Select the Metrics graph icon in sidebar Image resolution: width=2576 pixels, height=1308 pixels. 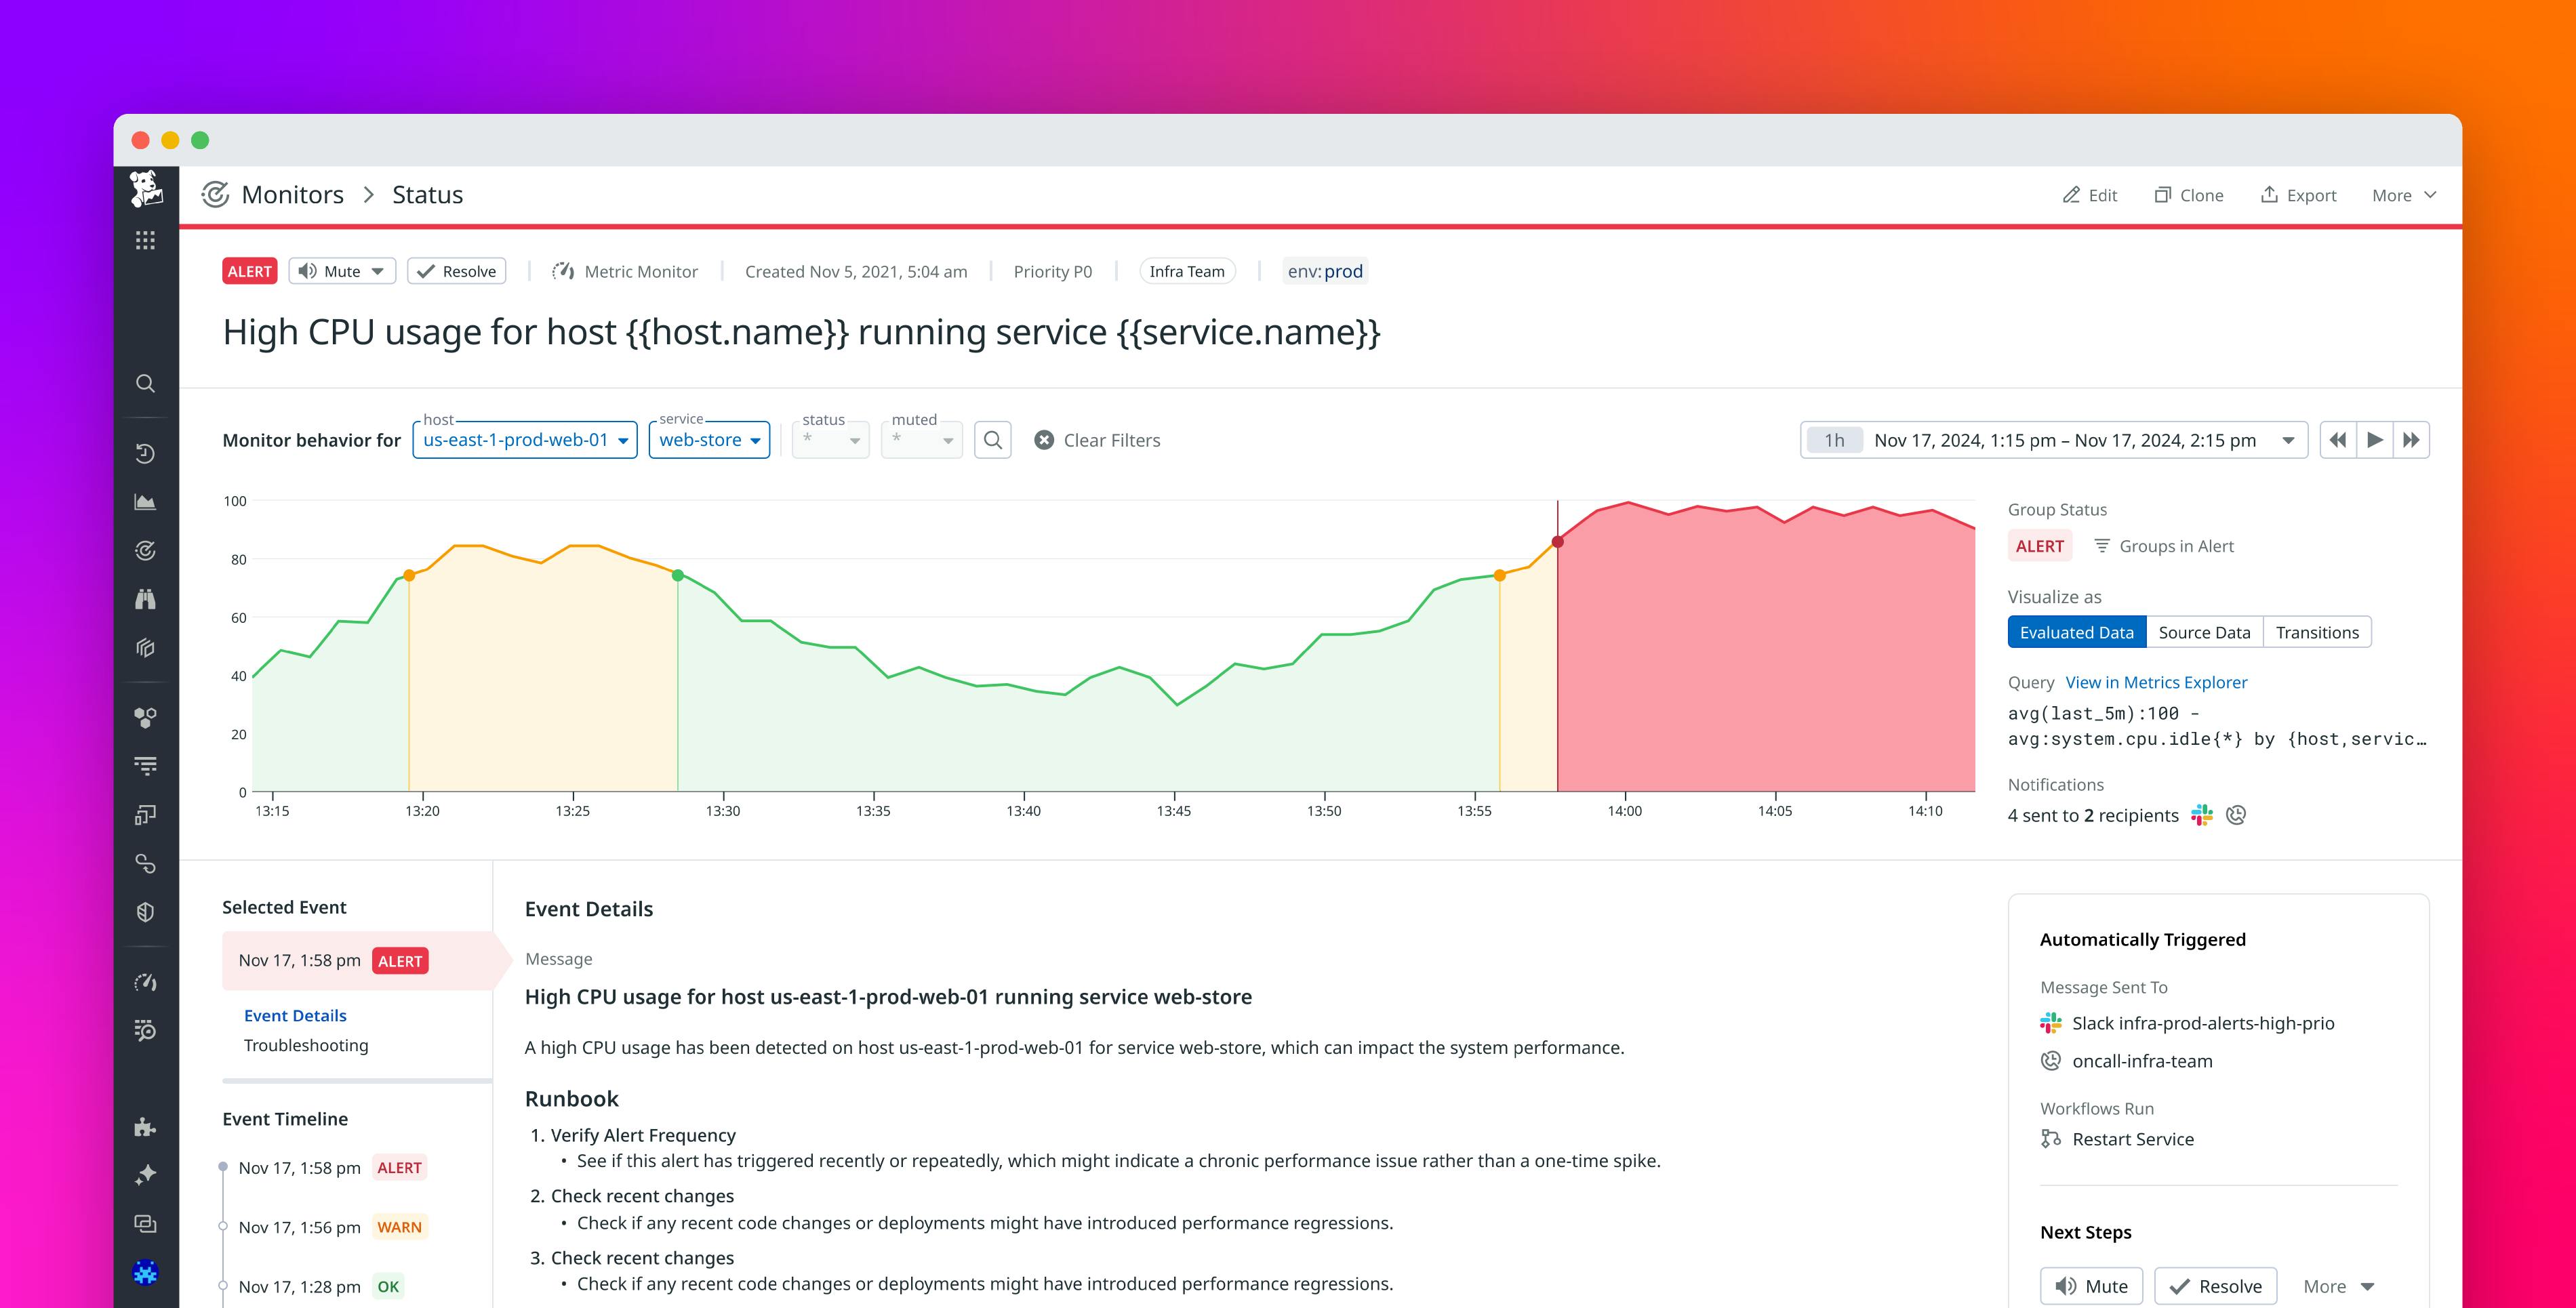pos(146,501)
